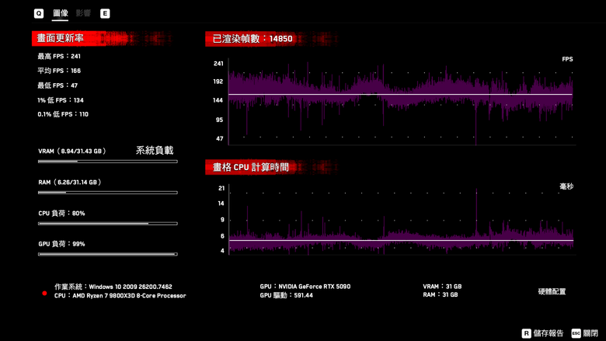Viewport: 606px width, 341px height.
Task: Click 最低 FPS:47 value
Action: [x=57, y=85]
